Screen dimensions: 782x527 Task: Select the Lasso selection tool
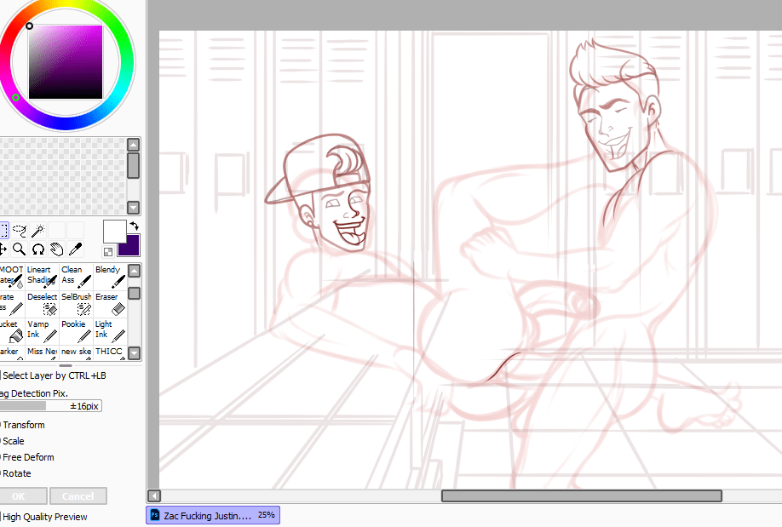[x=20, y=230]
